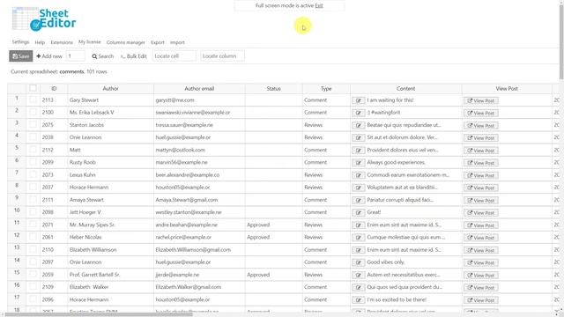Viewport: 564px width, 317px height.
Task: Edit content icon for 'Great!' comment
Action: tap(359, 213)
